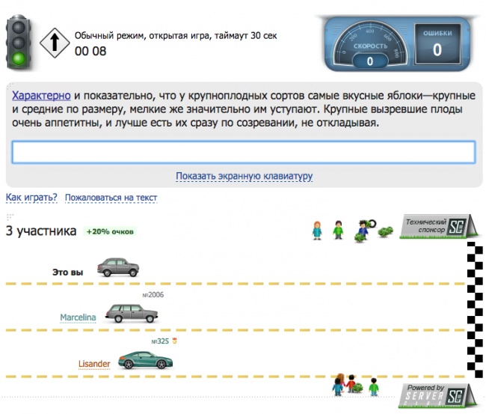Screen dimensions: 486x414
Task: Click the straight-arrow game mode sign
Action: tap(55, 41)
